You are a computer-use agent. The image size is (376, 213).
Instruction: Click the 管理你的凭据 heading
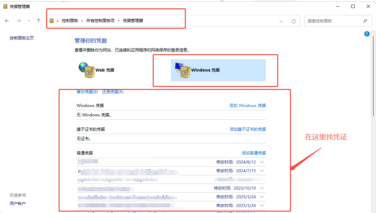[91, 41]
